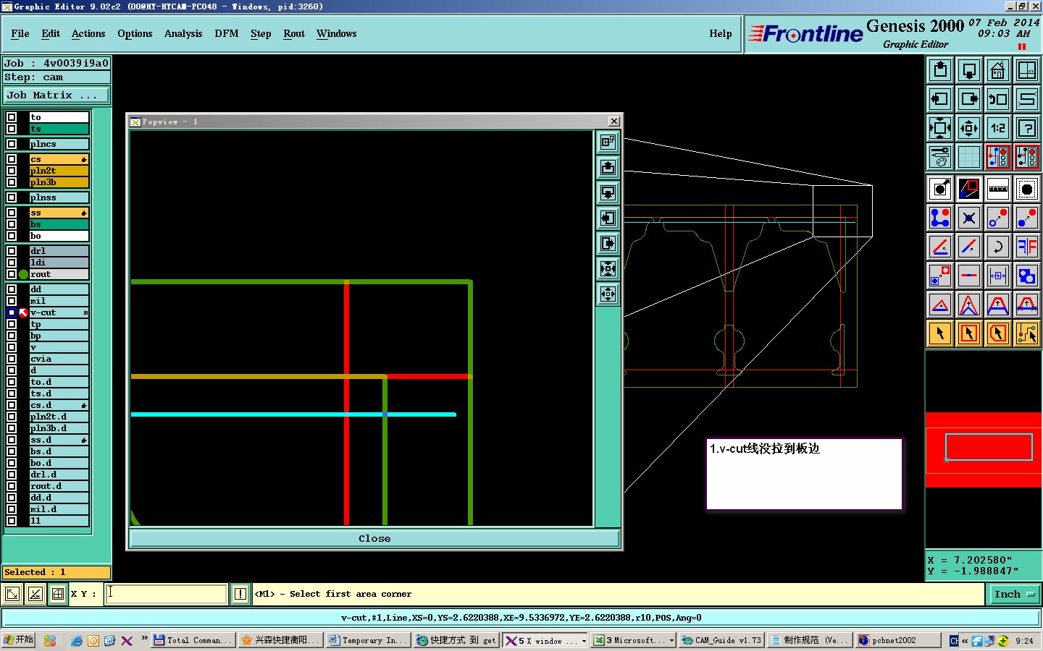Click the red marker on v-cut layer
This screenshot has width=1043, height=651.
coord(24,312)
